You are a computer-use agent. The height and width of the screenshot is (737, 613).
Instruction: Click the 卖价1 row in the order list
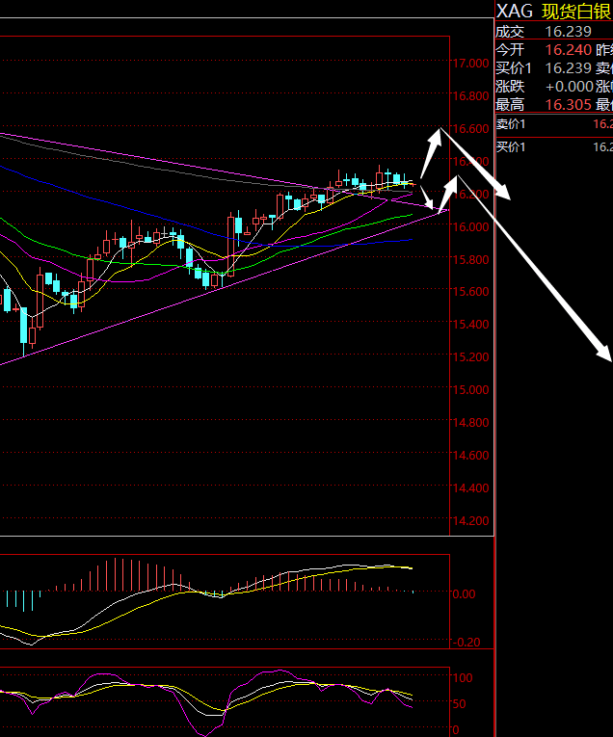pos(554,124)
